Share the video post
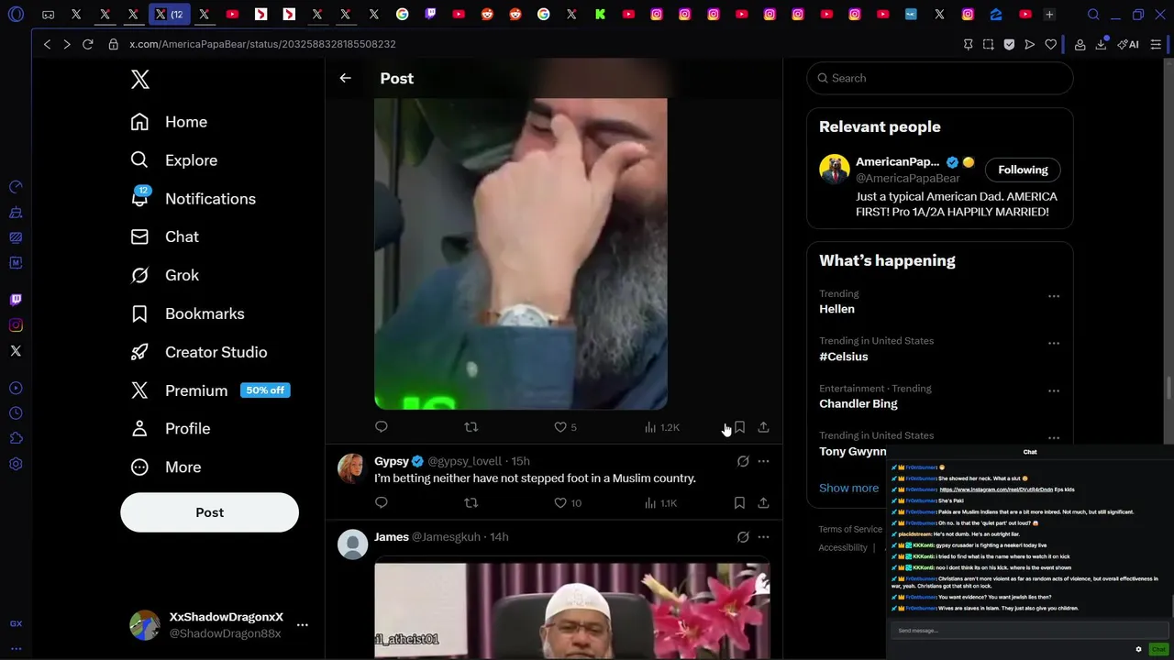The width and height of the screenshot is (1174, 660). click(x=763, y=427)
